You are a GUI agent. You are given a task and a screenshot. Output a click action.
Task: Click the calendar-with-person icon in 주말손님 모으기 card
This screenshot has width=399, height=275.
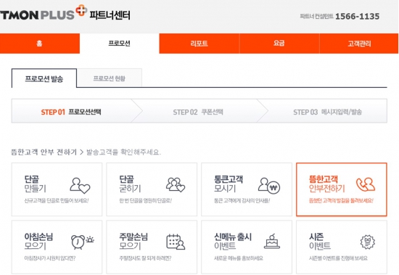click(176, 242)
